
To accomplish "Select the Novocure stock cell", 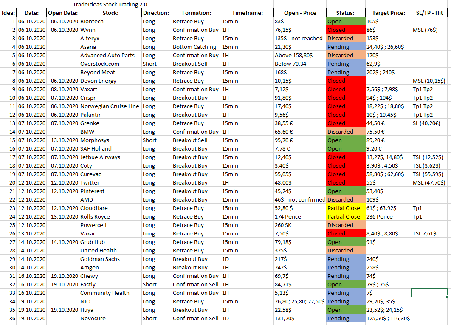I will click(110, 318).
